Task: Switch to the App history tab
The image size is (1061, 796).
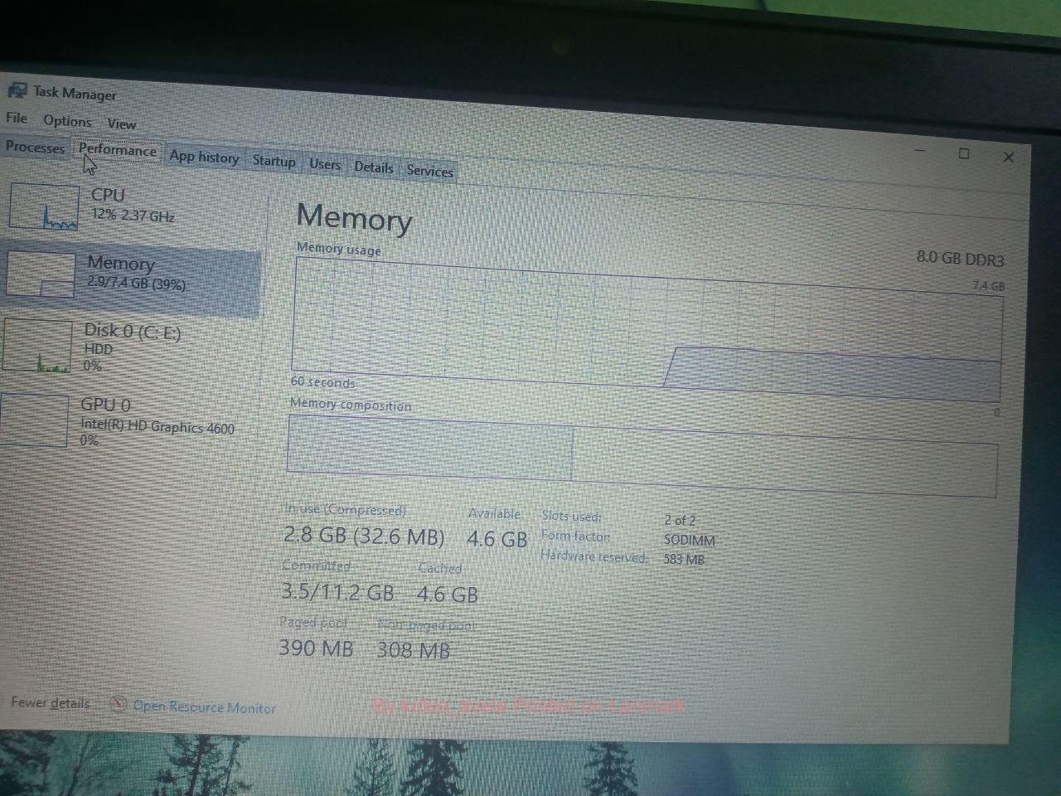Action: pos(204,157)
